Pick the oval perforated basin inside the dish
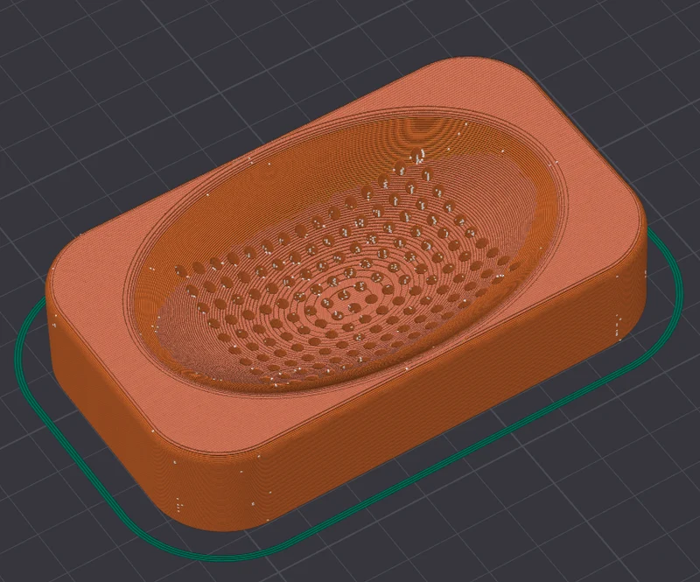This screenshot has width=700, height=582. click(346, 251)
